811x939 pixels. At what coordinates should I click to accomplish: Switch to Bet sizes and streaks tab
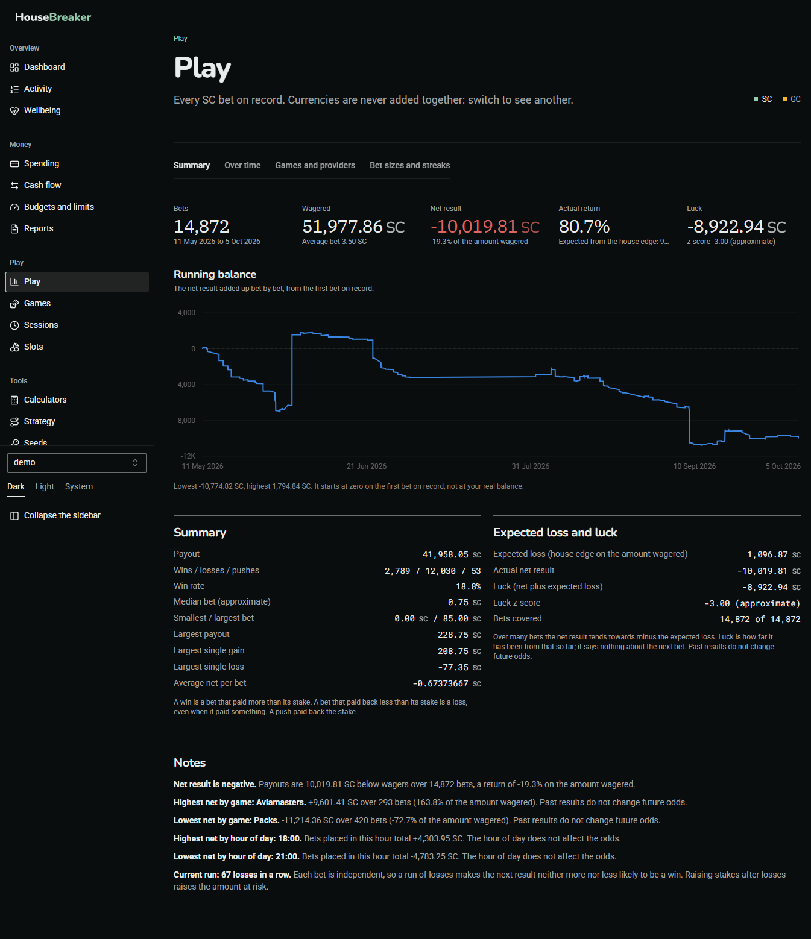pos(410,165)
